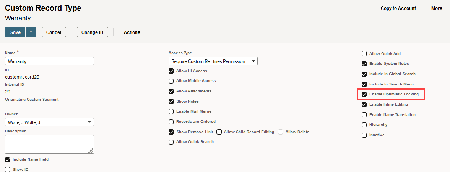Check the Enable Mail Merge box

point(171,111)
